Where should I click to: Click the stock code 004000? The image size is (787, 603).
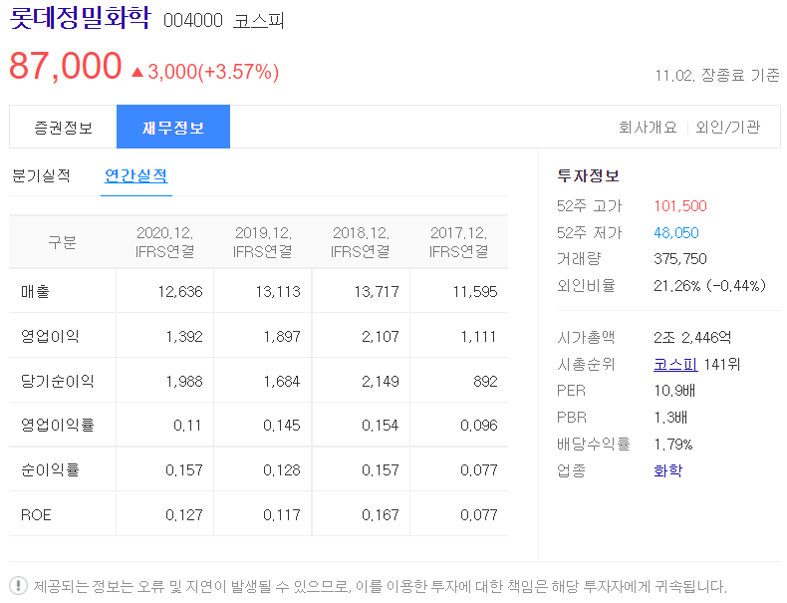coord(192,21)
